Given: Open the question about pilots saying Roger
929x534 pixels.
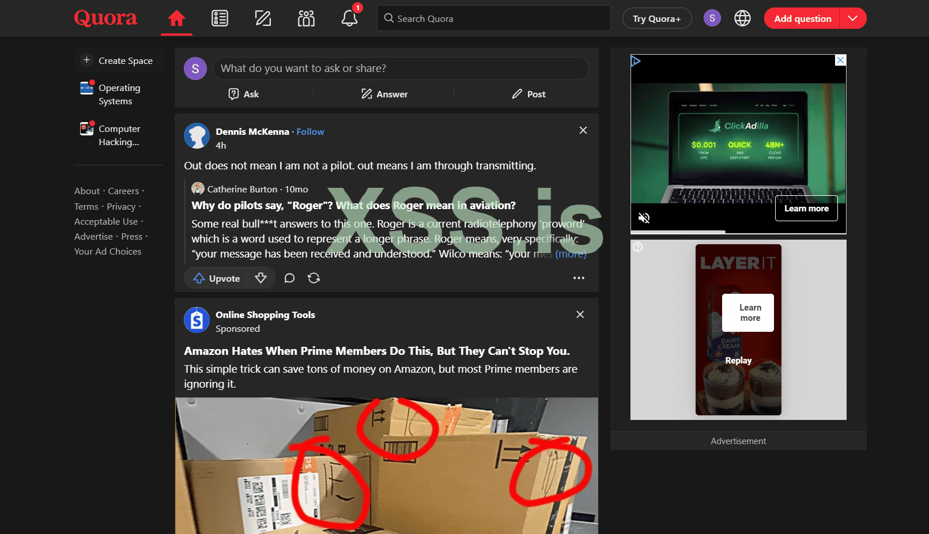Looking at the screenshot, I should [x=353, y=206].
